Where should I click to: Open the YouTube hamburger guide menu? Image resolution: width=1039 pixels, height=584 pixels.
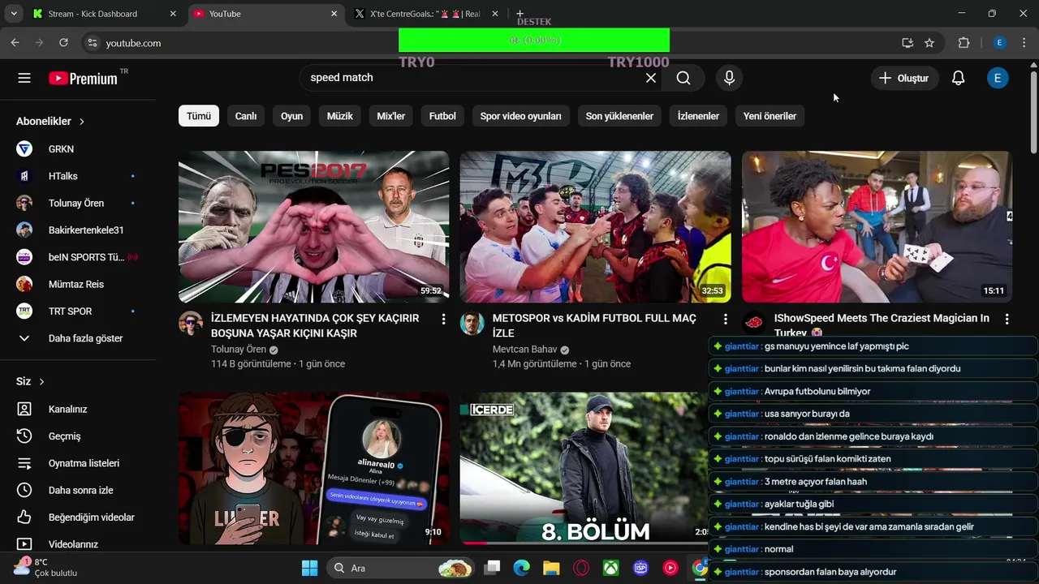click(x=24, y=78)
